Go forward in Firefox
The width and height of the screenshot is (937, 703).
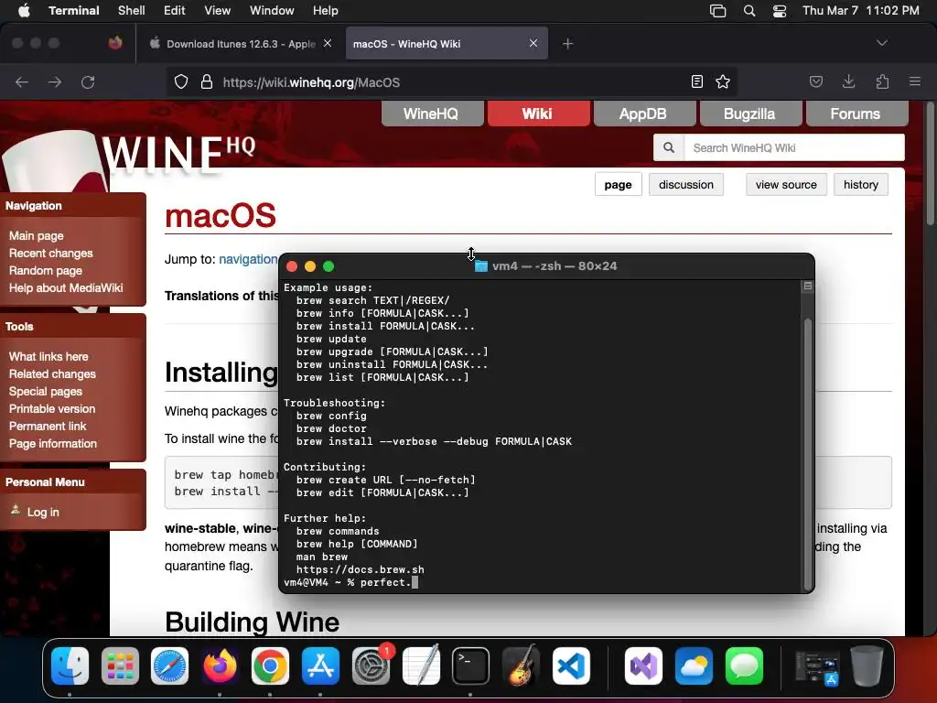pyautogui.click(x=55, y=81)
